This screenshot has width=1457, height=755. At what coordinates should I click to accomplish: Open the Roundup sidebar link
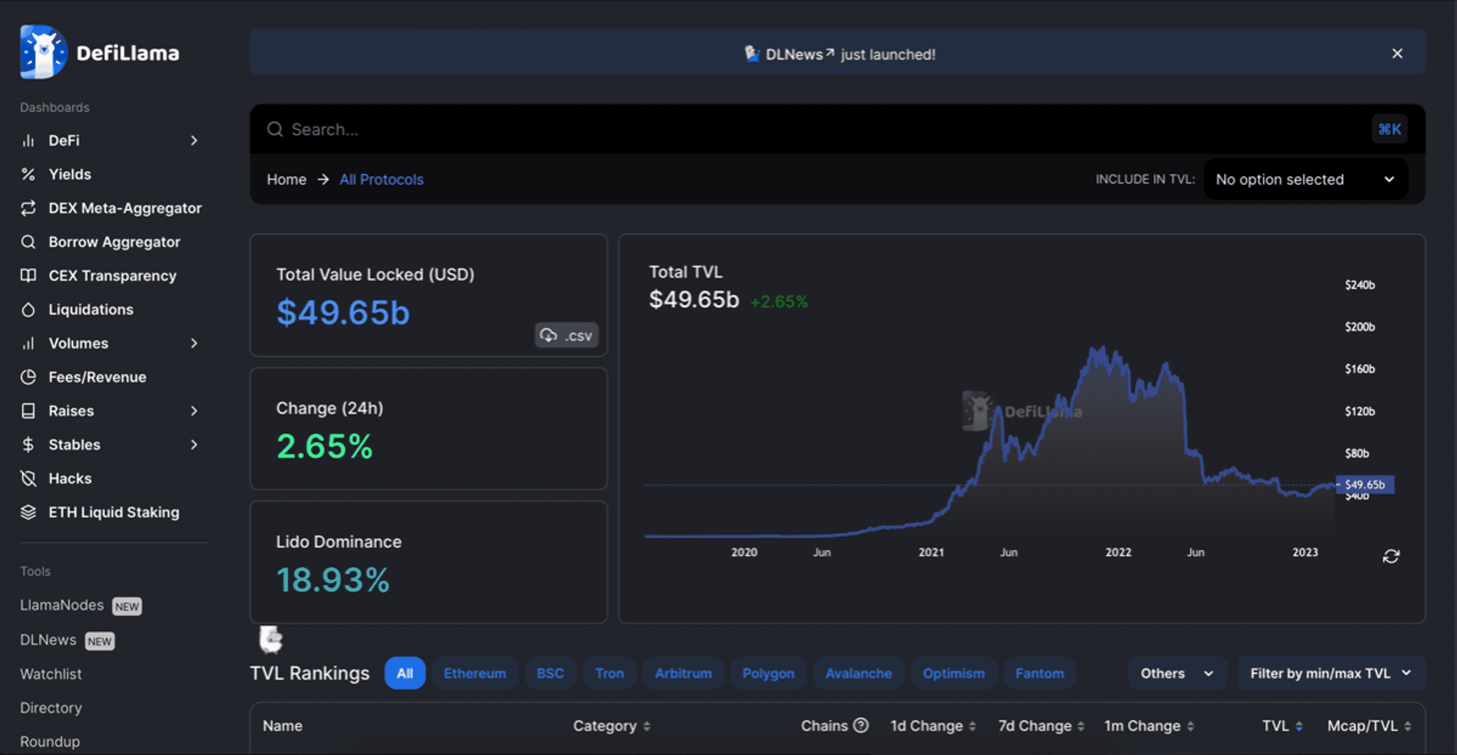coord(50,741)
